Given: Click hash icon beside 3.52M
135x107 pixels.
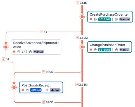Looking at the screenshot, I should (x=77, y=38).
